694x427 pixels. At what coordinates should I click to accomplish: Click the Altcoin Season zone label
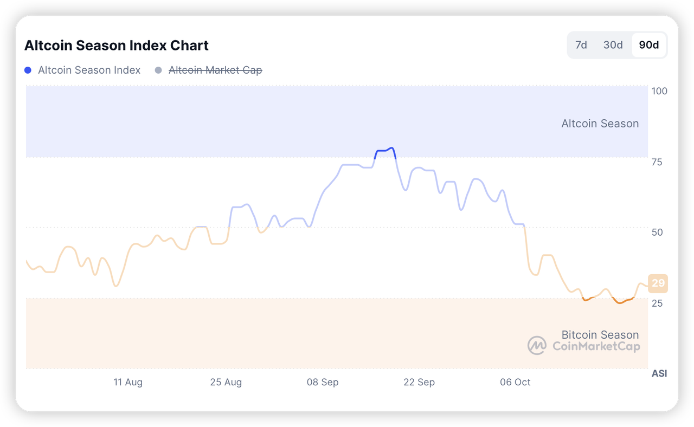[600, 124]
